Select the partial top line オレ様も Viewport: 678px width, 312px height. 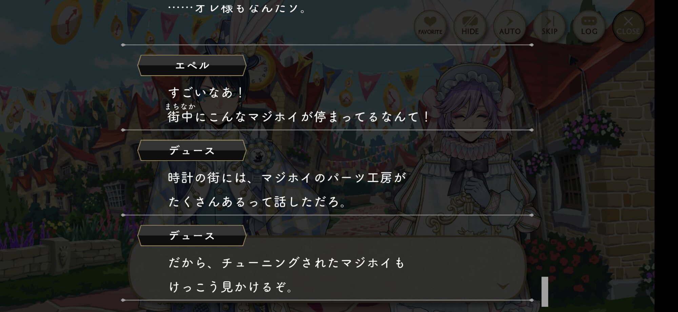click(x=237, y=7)
